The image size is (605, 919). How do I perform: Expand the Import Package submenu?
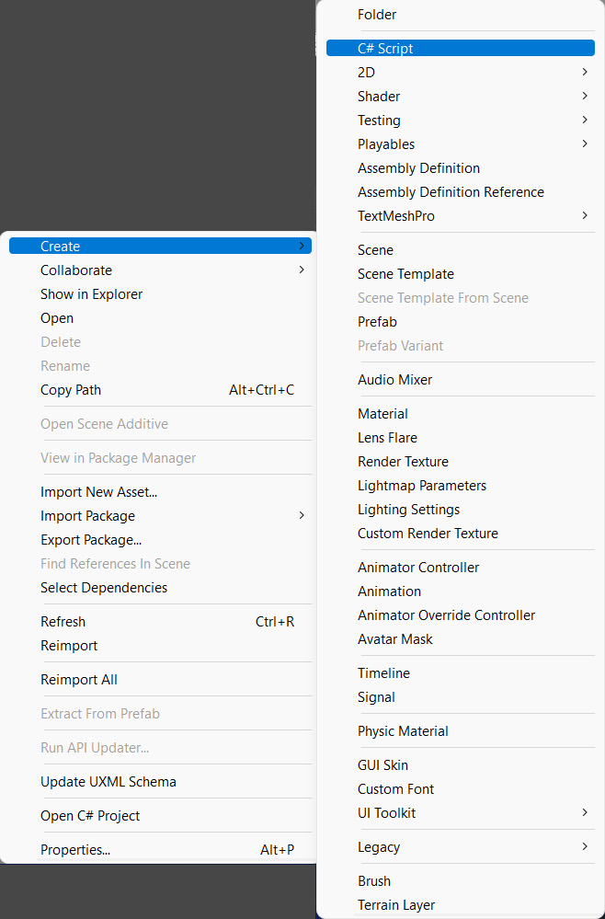coord(160,516)
